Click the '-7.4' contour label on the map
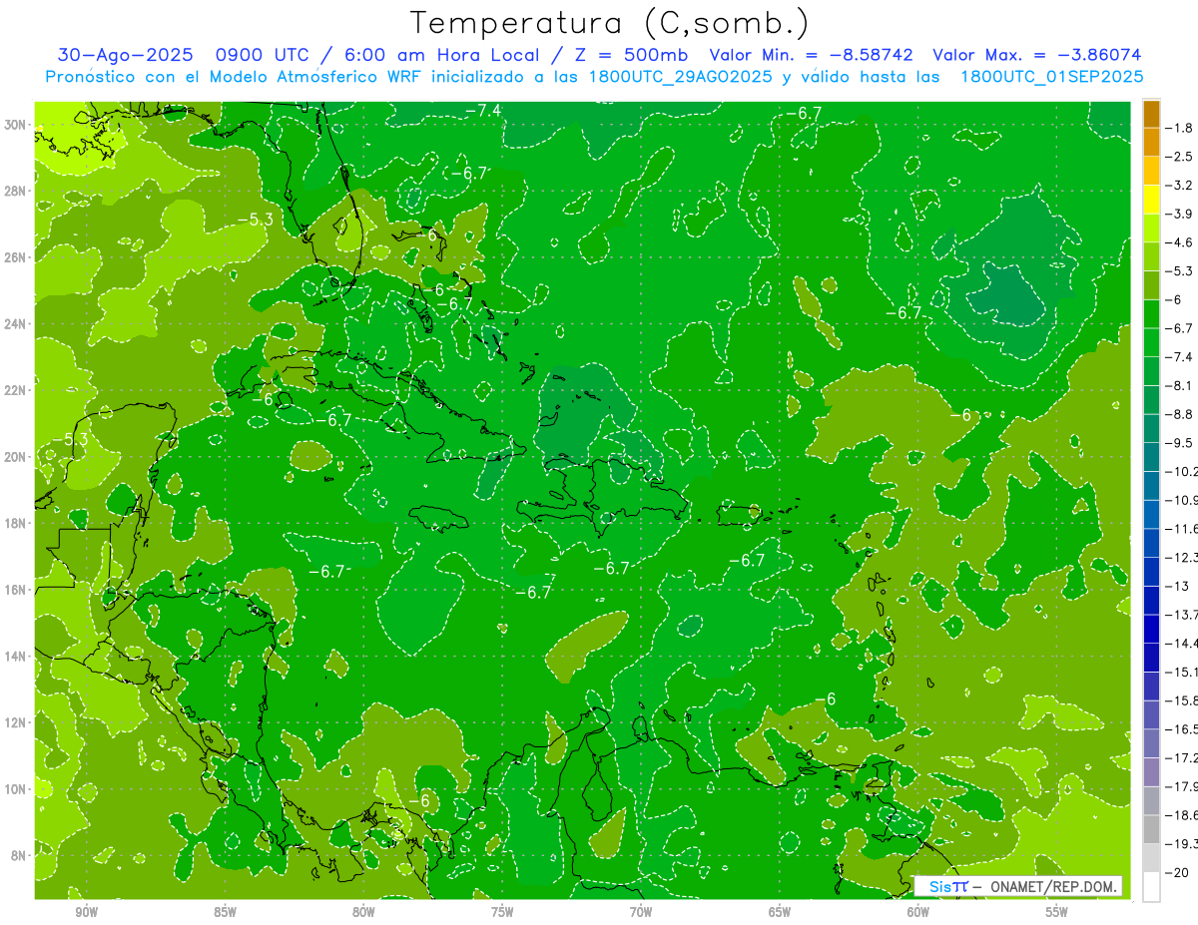 click(483, 111)
